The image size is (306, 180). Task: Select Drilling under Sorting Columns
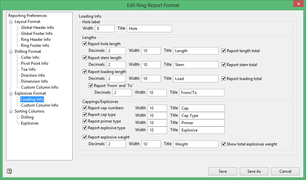[27, 117]
